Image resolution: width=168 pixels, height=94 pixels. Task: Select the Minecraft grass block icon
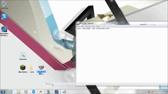coord(23,68)
